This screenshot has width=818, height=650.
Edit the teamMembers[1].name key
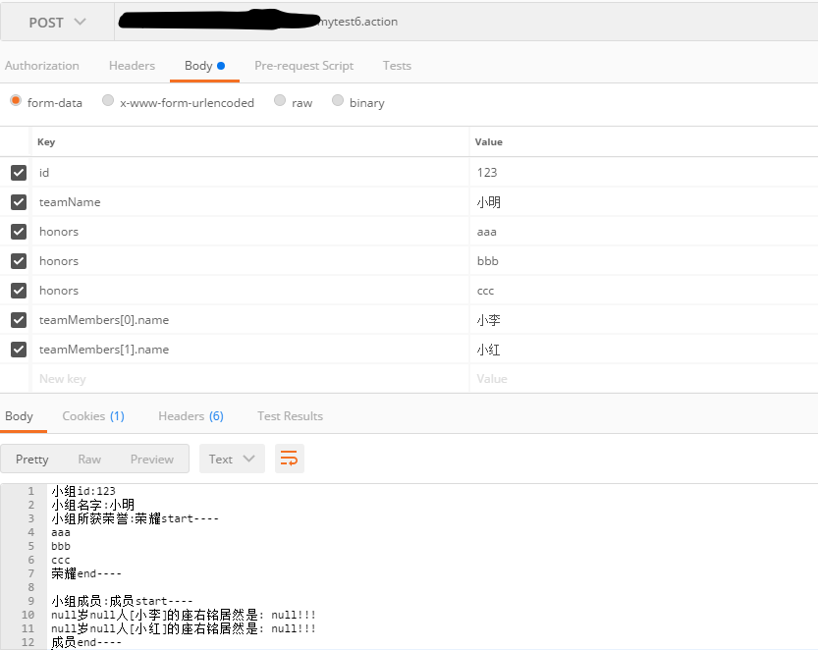tap(250, 350)
